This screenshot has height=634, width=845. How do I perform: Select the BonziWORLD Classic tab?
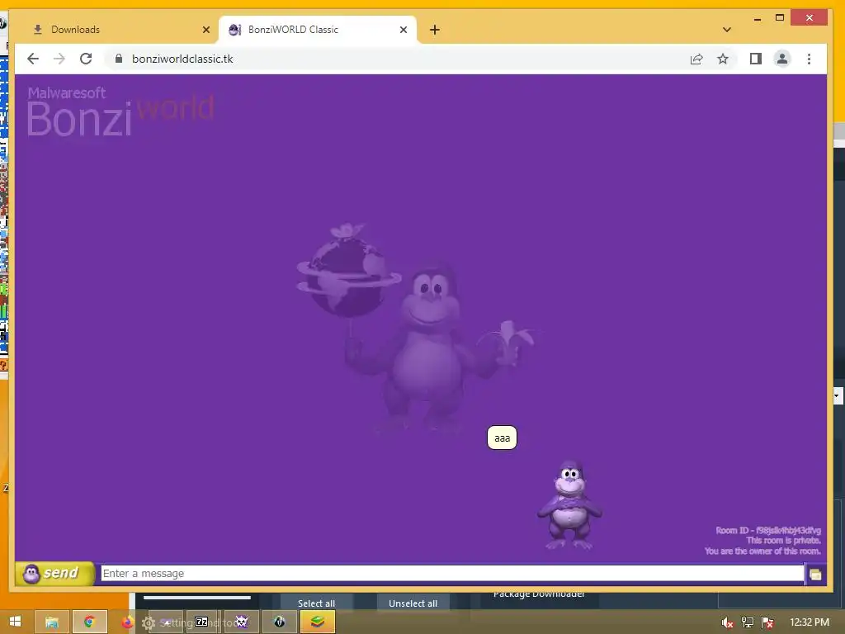[318, 30]
